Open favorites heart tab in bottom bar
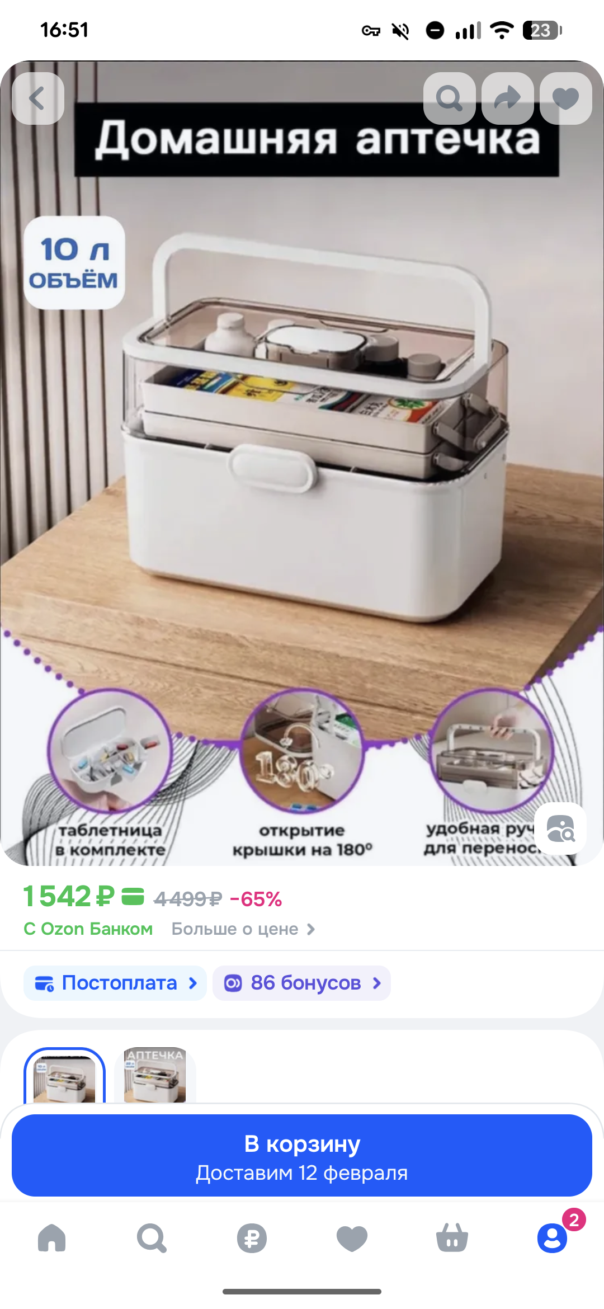Viewport: 604px width, 1309px height. 352,1237
